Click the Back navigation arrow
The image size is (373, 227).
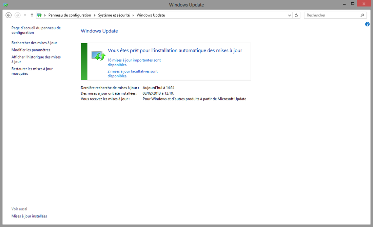point(8,15)
